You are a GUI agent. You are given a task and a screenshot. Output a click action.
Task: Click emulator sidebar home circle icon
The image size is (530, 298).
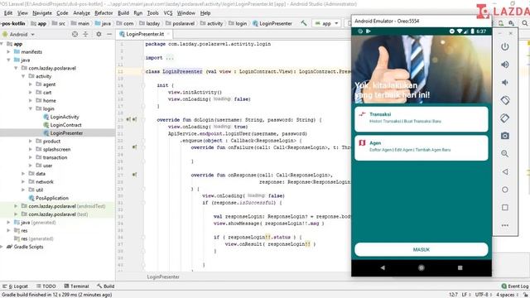(504, 190)
